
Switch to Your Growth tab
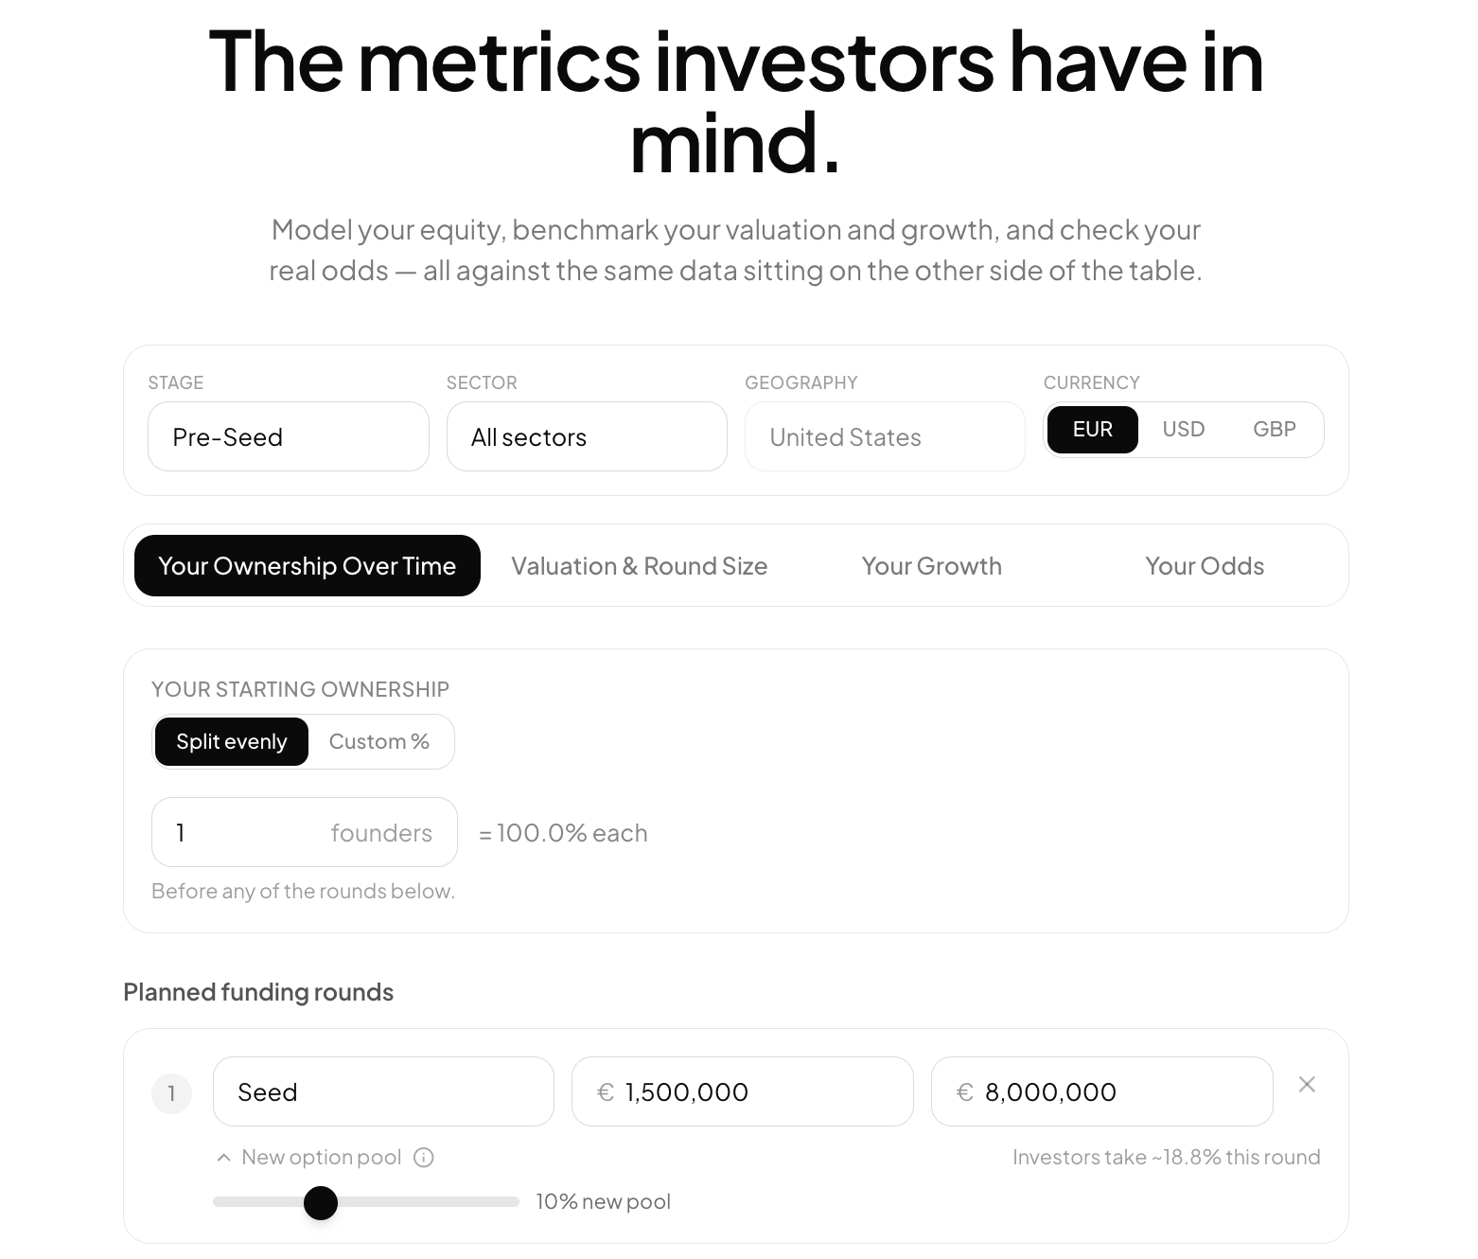932,566
